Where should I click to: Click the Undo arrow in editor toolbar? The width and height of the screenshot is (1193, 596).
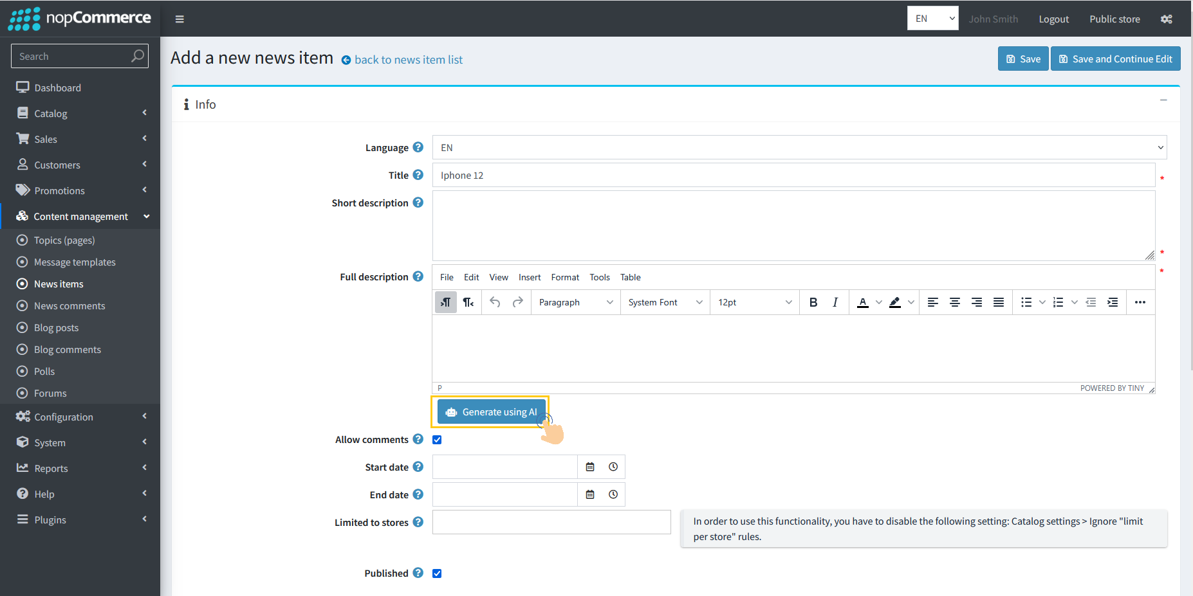495,302
